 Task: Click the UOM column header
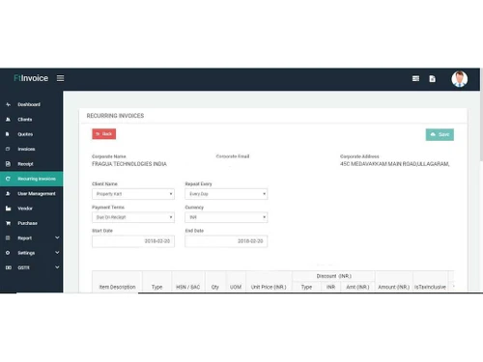pos(236,287)
